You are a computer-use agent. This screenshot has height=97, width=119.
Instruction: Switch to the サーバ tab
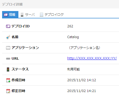(x=28, y=14)
